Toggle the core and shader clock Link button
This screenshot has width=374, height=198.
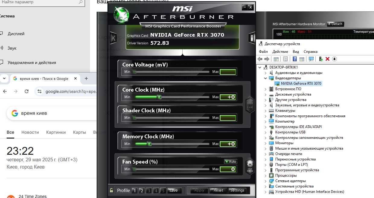pos(250,105)
